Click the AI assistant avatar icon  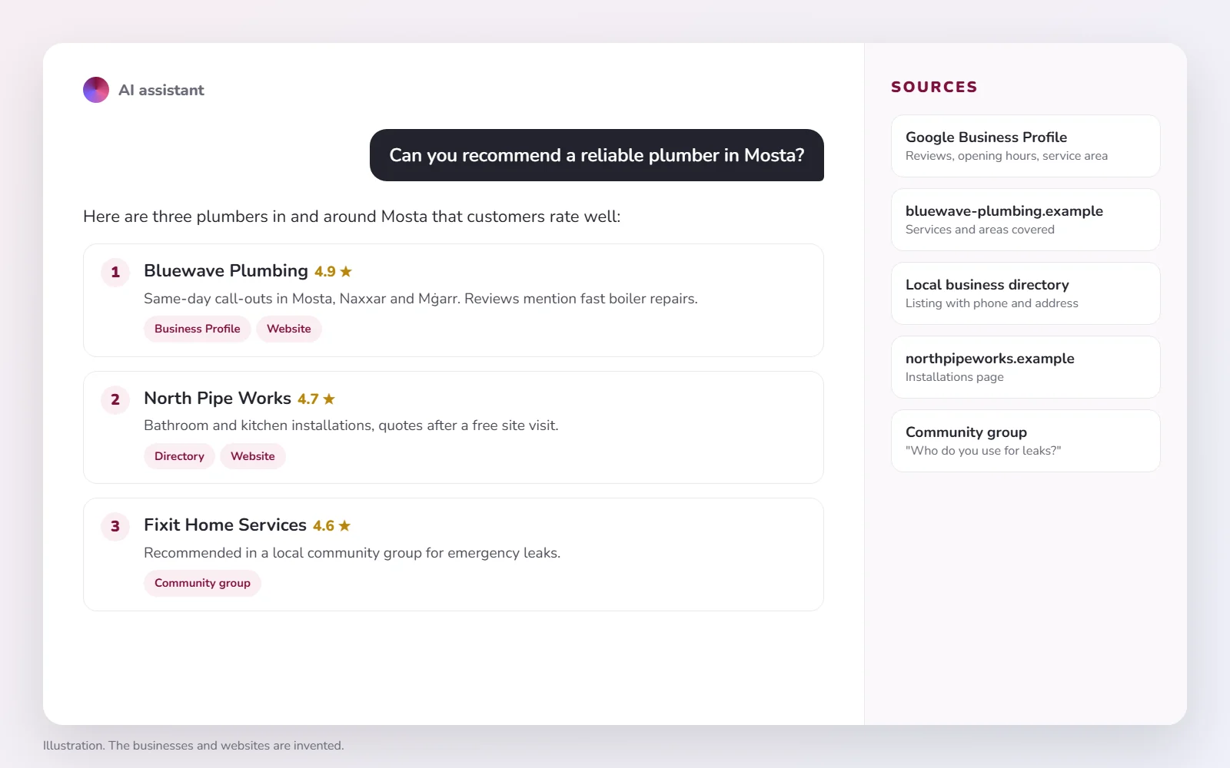pyautogui.click(x=96, y=90)
